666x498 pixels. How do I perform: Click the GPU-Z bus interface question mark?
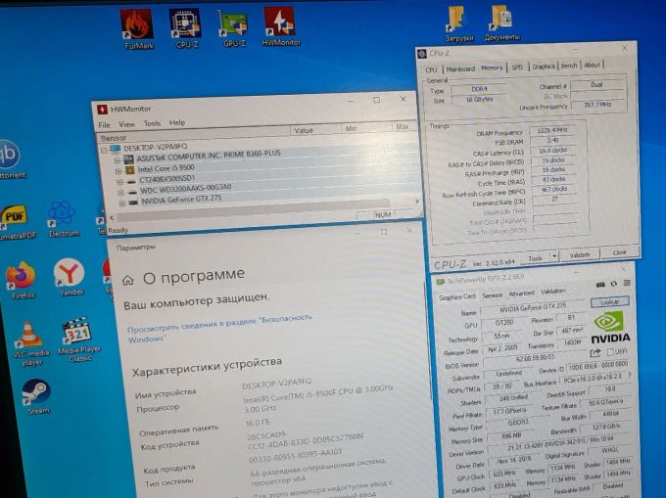click(629, 376)
